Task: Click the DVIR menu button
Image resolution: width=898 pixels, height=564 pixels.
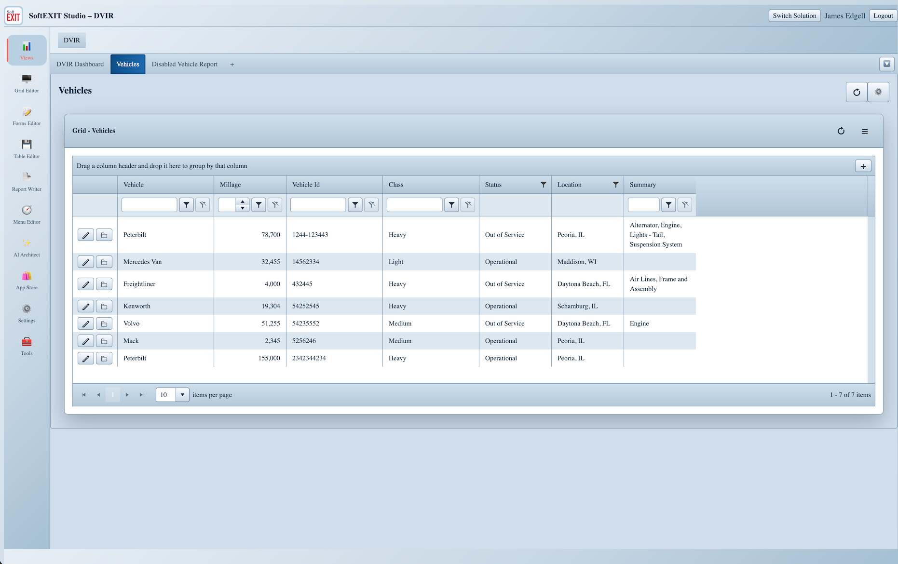Action: pyautogui.click(x=72, y=40)
